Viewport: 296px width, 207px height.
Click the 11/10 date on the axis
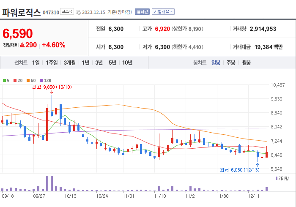[160, 196]
